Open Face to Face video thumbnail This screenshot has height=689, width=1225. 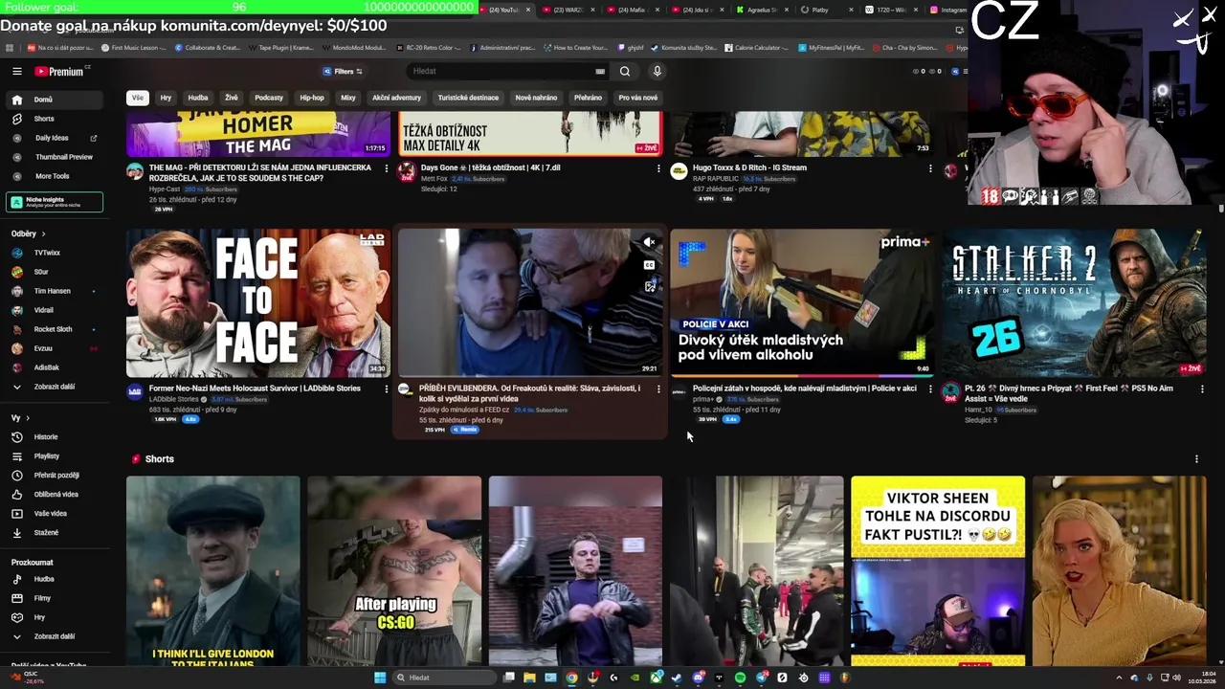[x=258, y=303]
